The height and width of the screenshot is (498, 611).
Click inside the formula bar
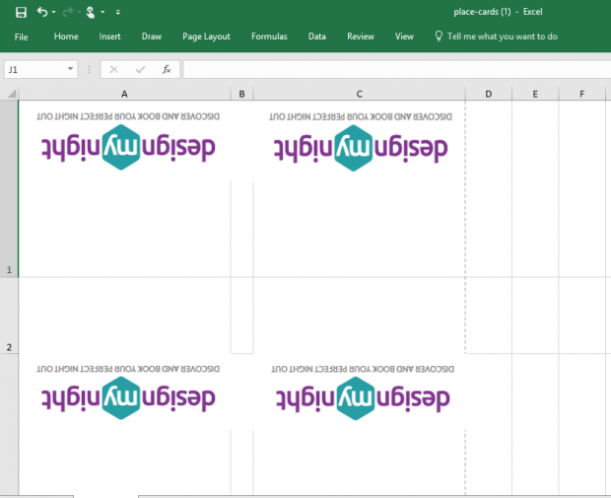pos(397,69)
